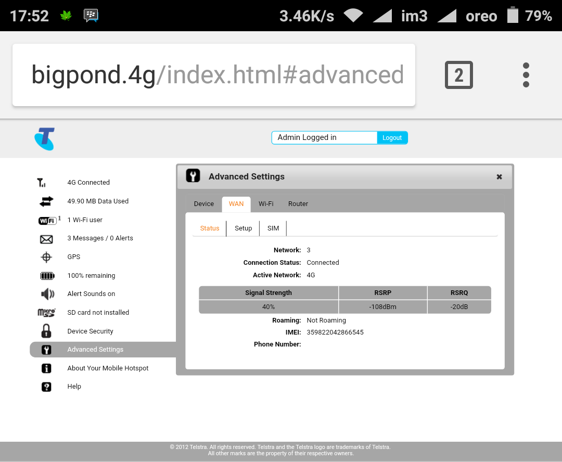
Task: Open 4G Connected status link
Action: 88,183
